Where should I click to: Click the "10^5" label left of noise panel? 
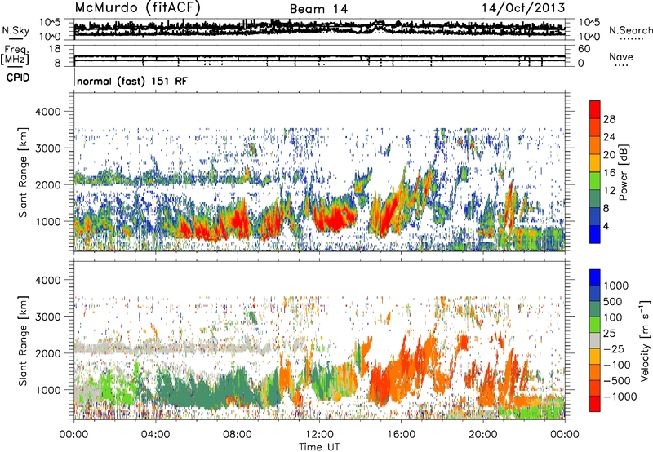point(50,22)
